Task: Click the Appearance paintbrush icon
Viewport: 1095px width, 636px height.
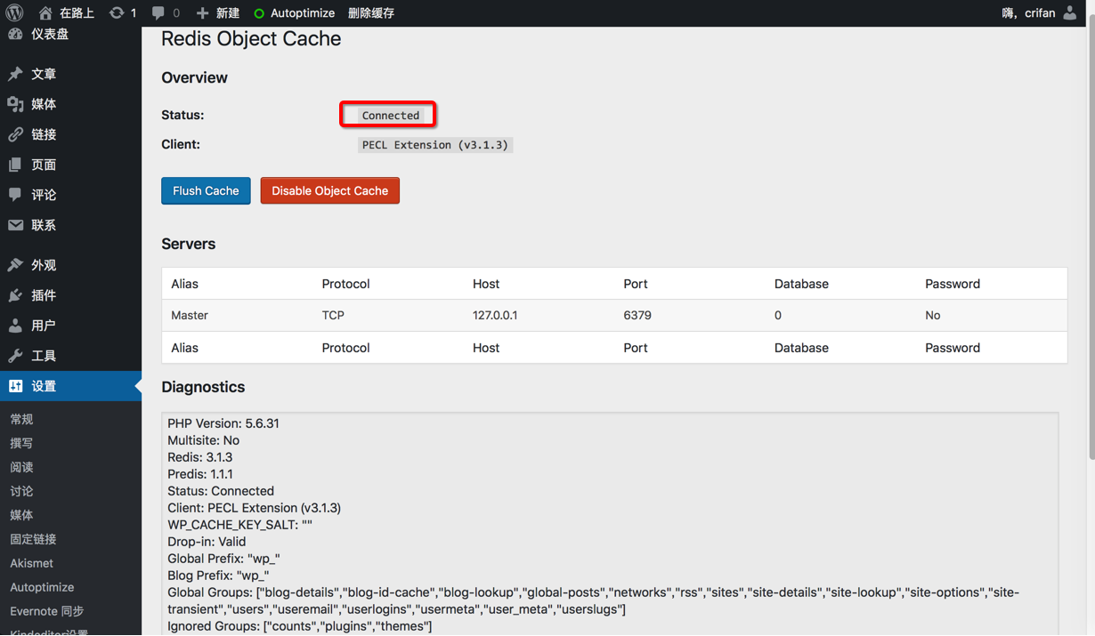Action: [x=15, y=265]
